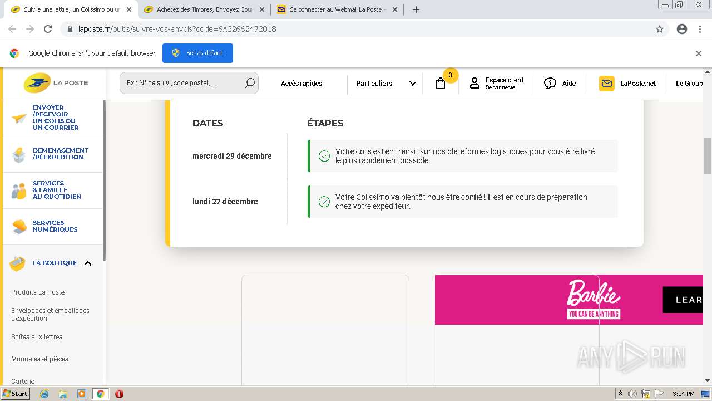Image resolution: width=712 pixels, height=401 pixels.
Task: Open the Windows Start menu
Action: 16,394
